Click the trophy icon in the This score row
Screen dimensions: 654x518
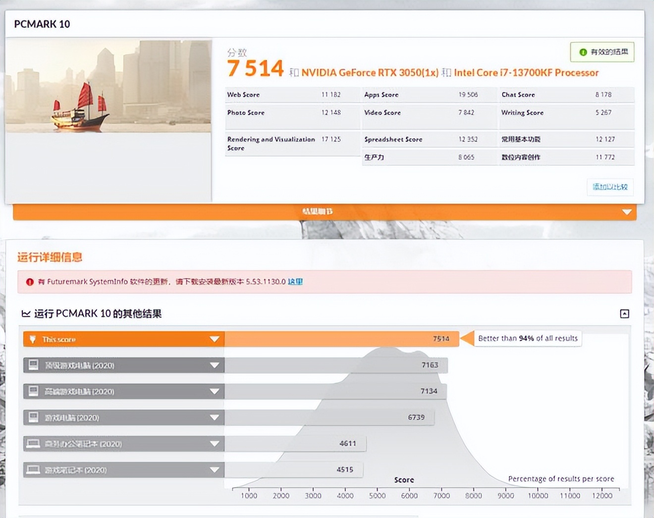(x=33, y=339)
